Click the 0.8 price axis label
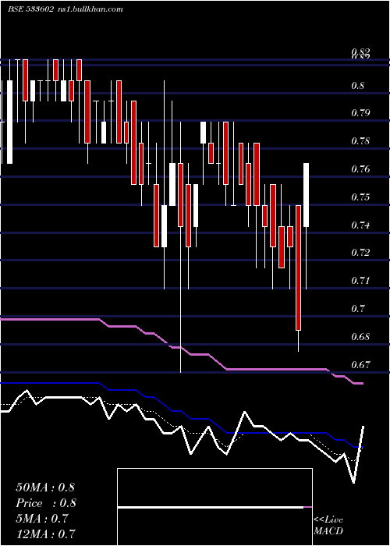390x546 pixels. pyautogui.click(x=357, y=86)
